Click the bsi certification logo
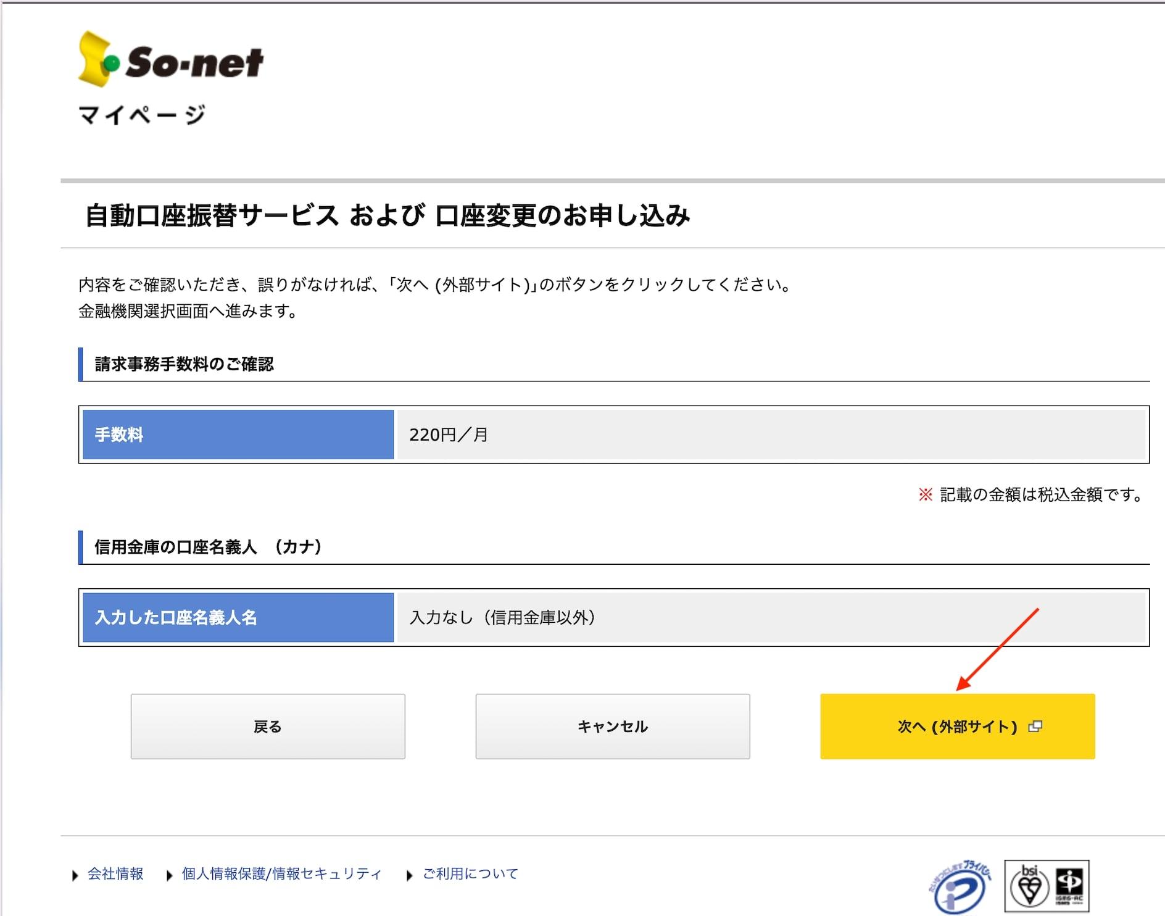 [x=1029, y=886]
